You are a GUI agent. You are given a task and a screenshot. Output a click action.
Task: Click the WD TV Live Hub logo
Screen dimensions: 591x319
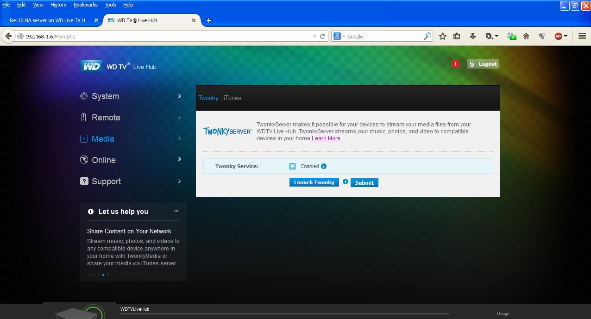[119, 66]
